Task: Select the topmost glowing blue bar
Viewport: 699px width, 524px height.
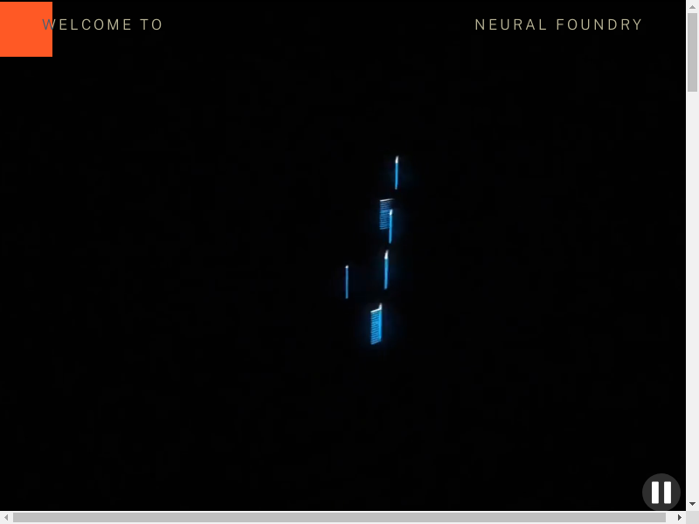Action: tap(396, 173)
